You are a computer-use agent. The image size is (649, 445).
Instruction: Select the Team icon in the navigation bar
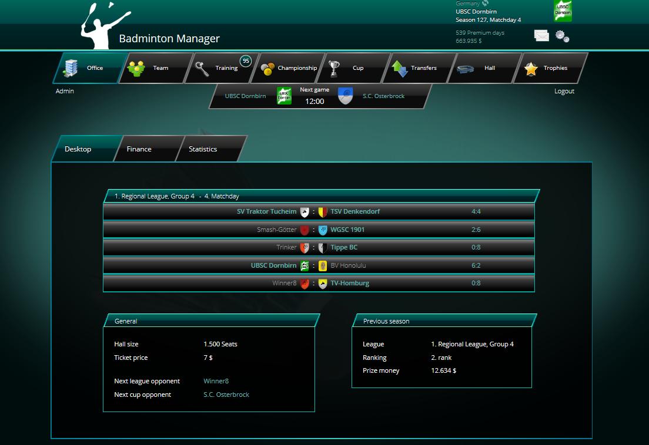[137, 67]
